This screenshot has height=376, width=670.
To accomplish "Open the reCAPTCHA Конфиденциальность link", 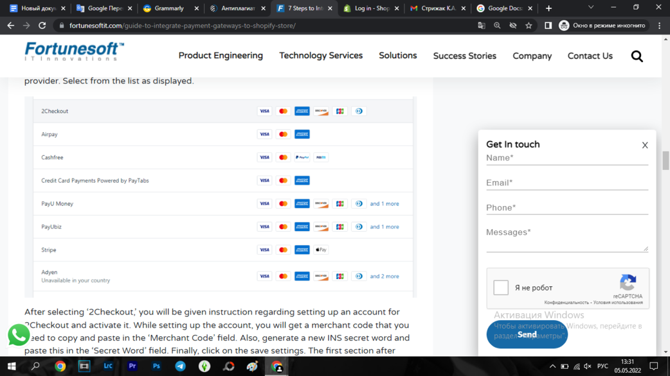I will pos(566,303).
